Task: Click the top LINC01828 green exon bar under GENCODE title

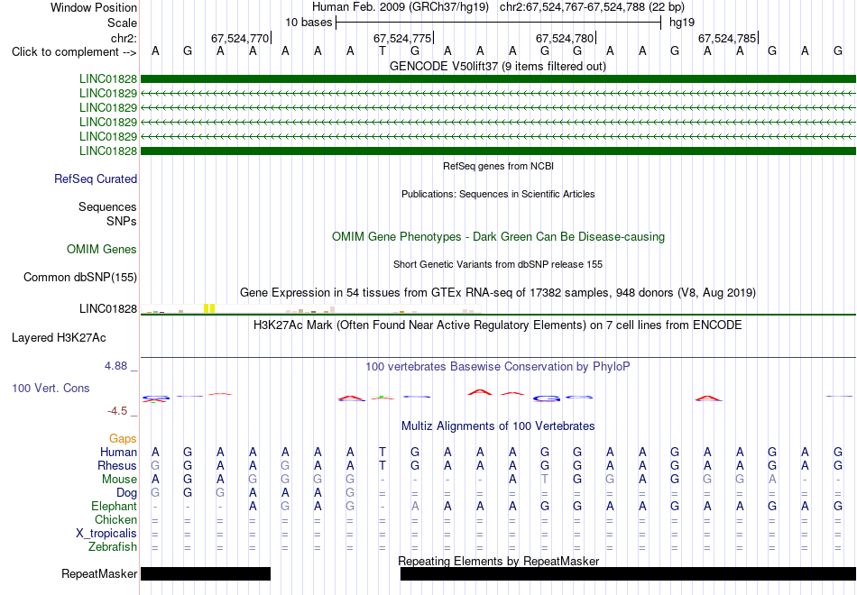Action: click(498, 78)
